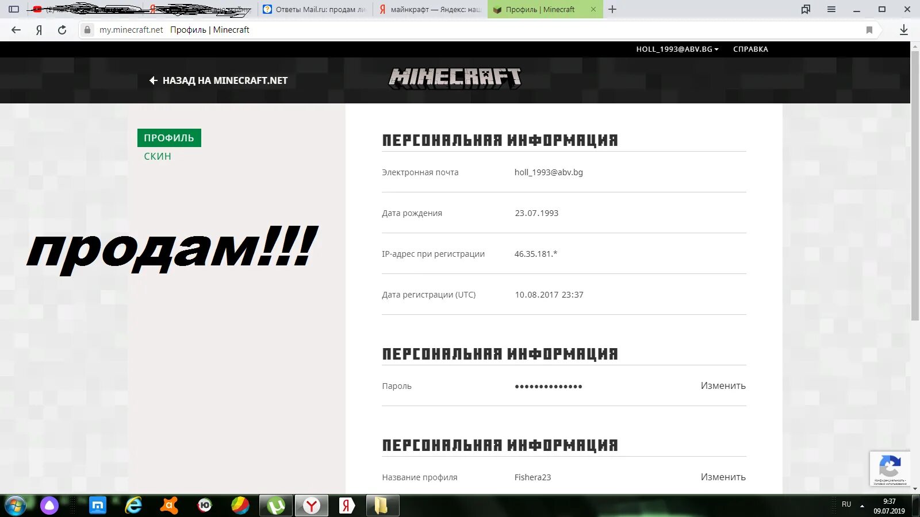Open the red Я Yandex taskbar icon

347,506
